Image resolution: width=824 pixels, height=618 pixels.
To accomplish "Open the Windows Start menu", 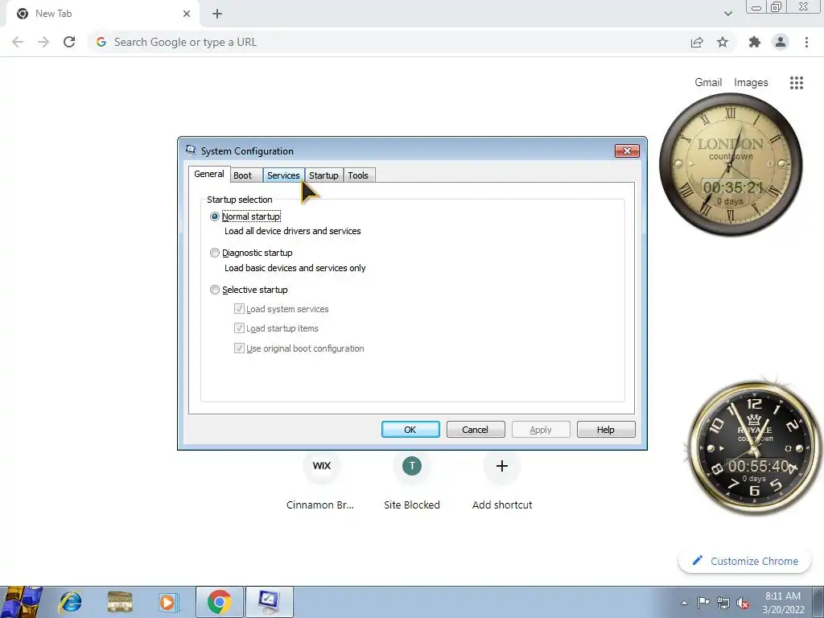I will [21, 602].
